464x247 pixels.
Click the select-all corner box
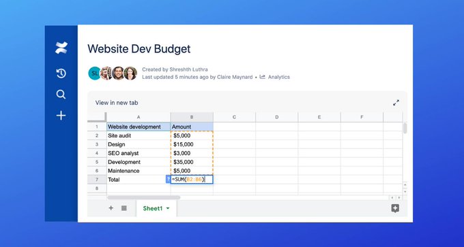(97, 117)
